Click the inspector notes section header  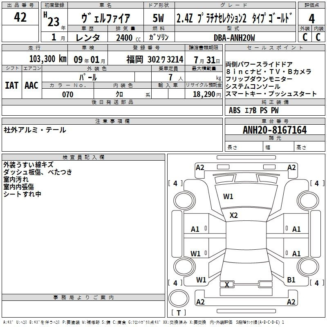click(83, 157)
